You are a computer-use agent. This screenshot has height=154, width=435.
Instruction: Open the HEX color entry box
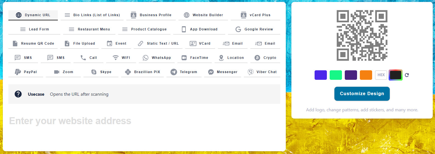381,75
